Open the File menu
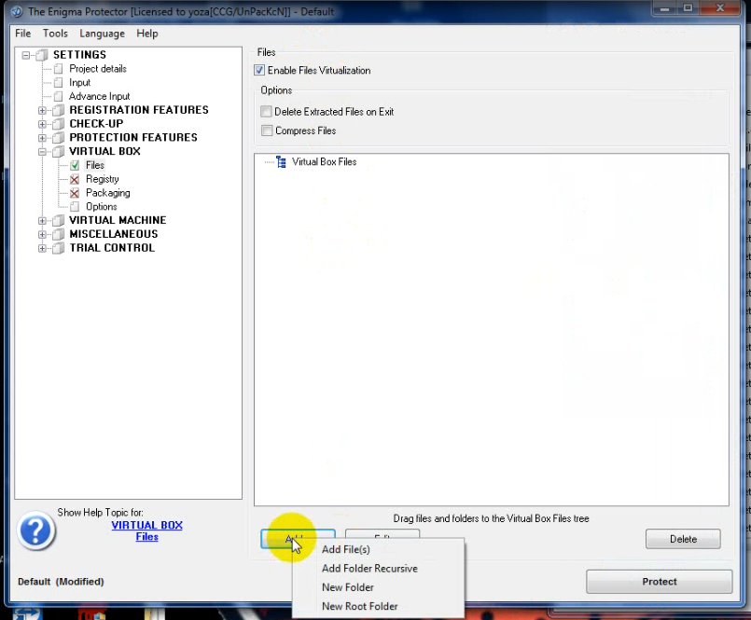The height and width of the screenshot is (620, 751). (x=23, y=34)
